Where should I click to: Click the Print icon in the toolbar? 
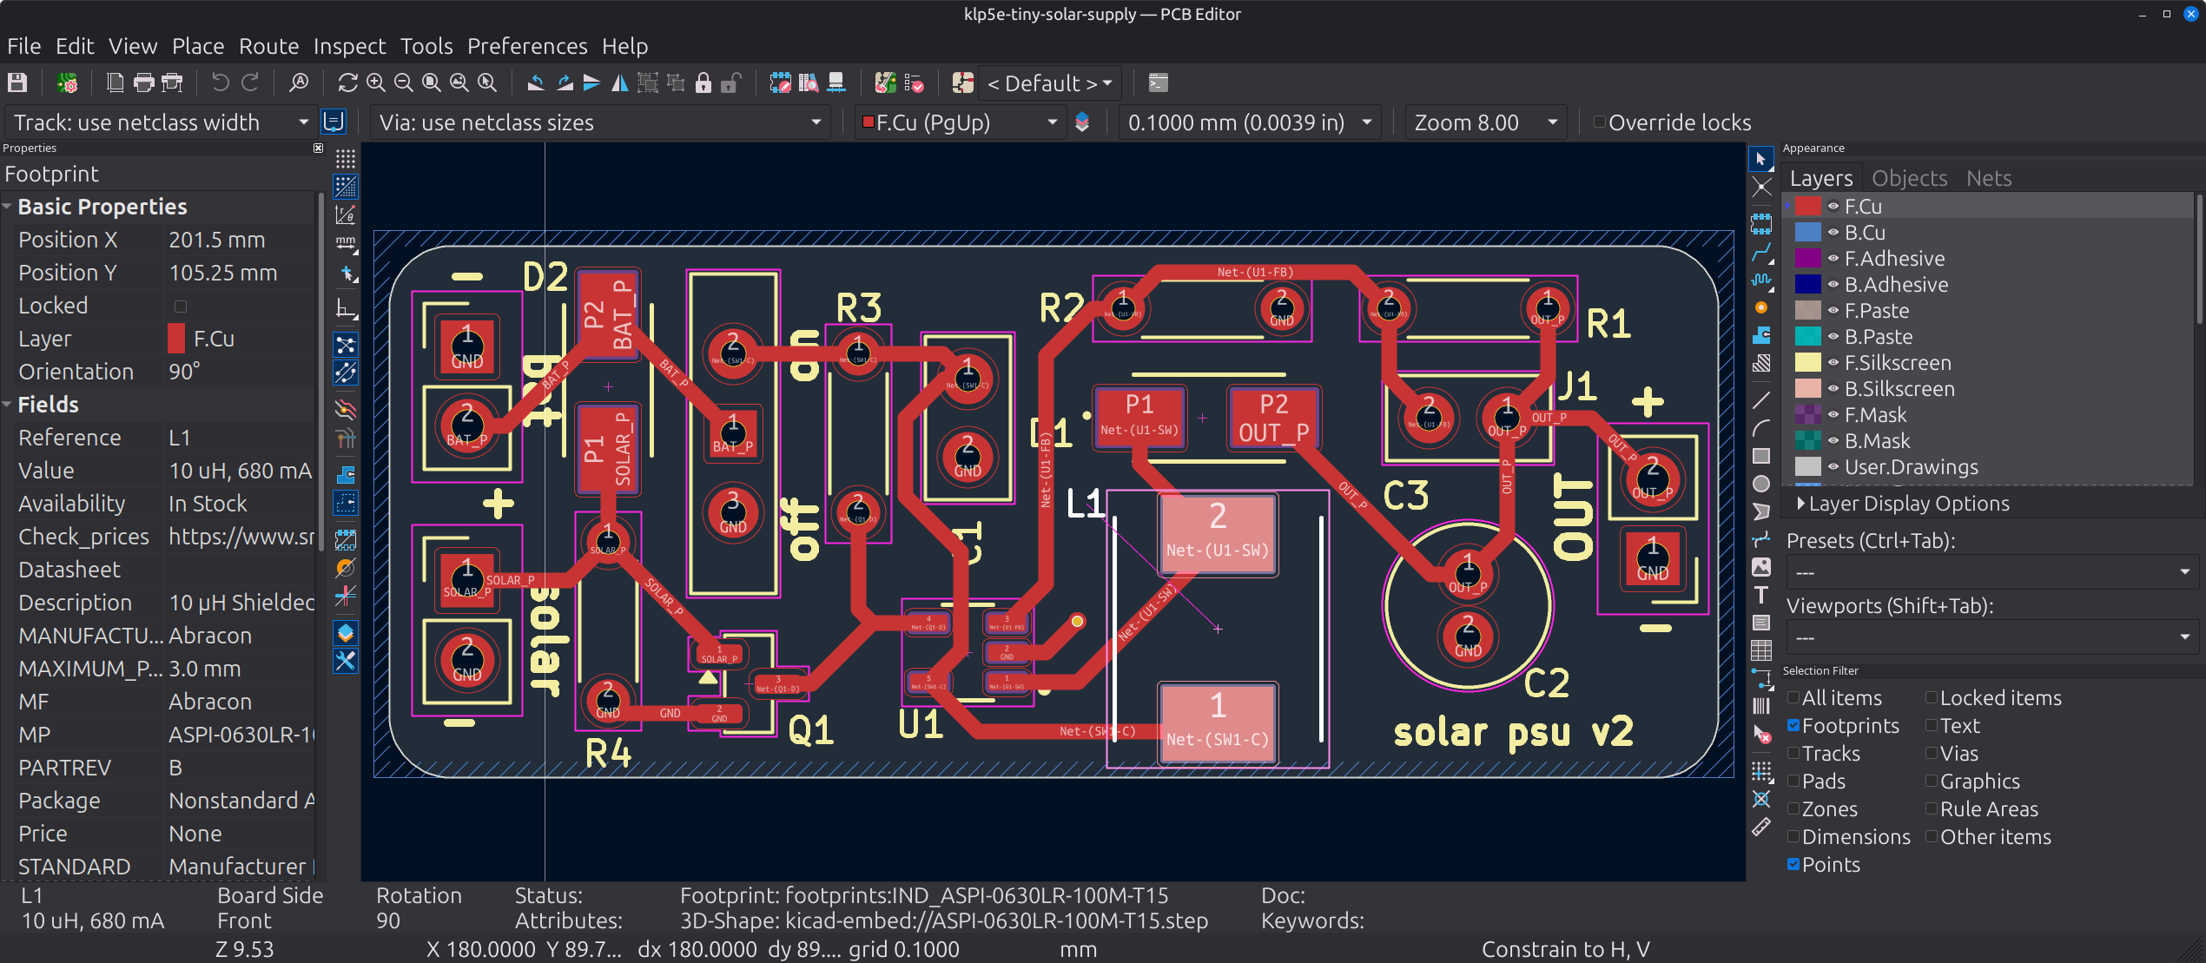(143, 82)
